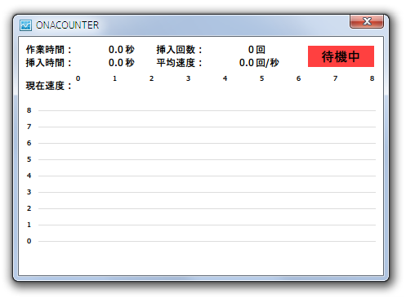Click the red 待機中 status button
This screenshot has height=299, width=406.
(341, 56)
